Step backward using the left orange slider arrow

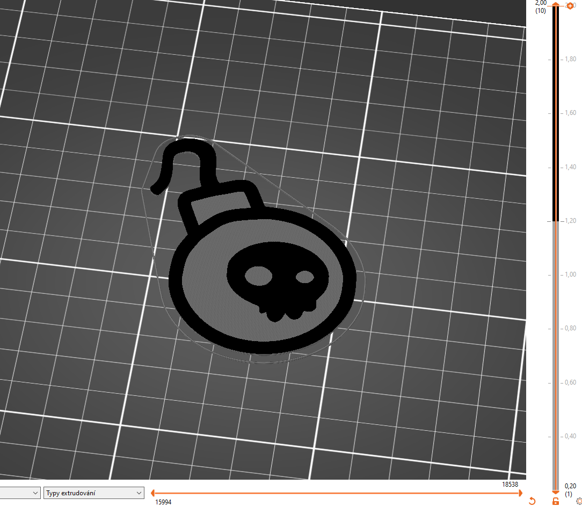click(x=152, y=493)
